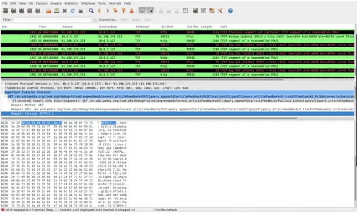Click the Expression... button
Image resolution: width=357 pixels, height=216 pixels.
point(108,20)
